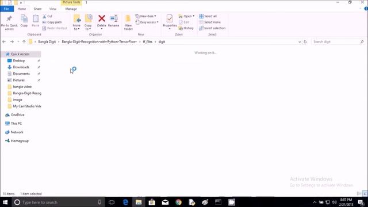Open the Windows Start menu
The height and width of the screenshot is (207, 368).
coord(6,202)
